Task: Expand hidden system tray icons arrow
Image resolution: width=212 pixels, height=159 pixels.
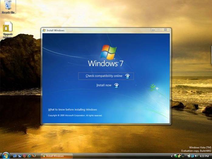Action: [172, 156]
